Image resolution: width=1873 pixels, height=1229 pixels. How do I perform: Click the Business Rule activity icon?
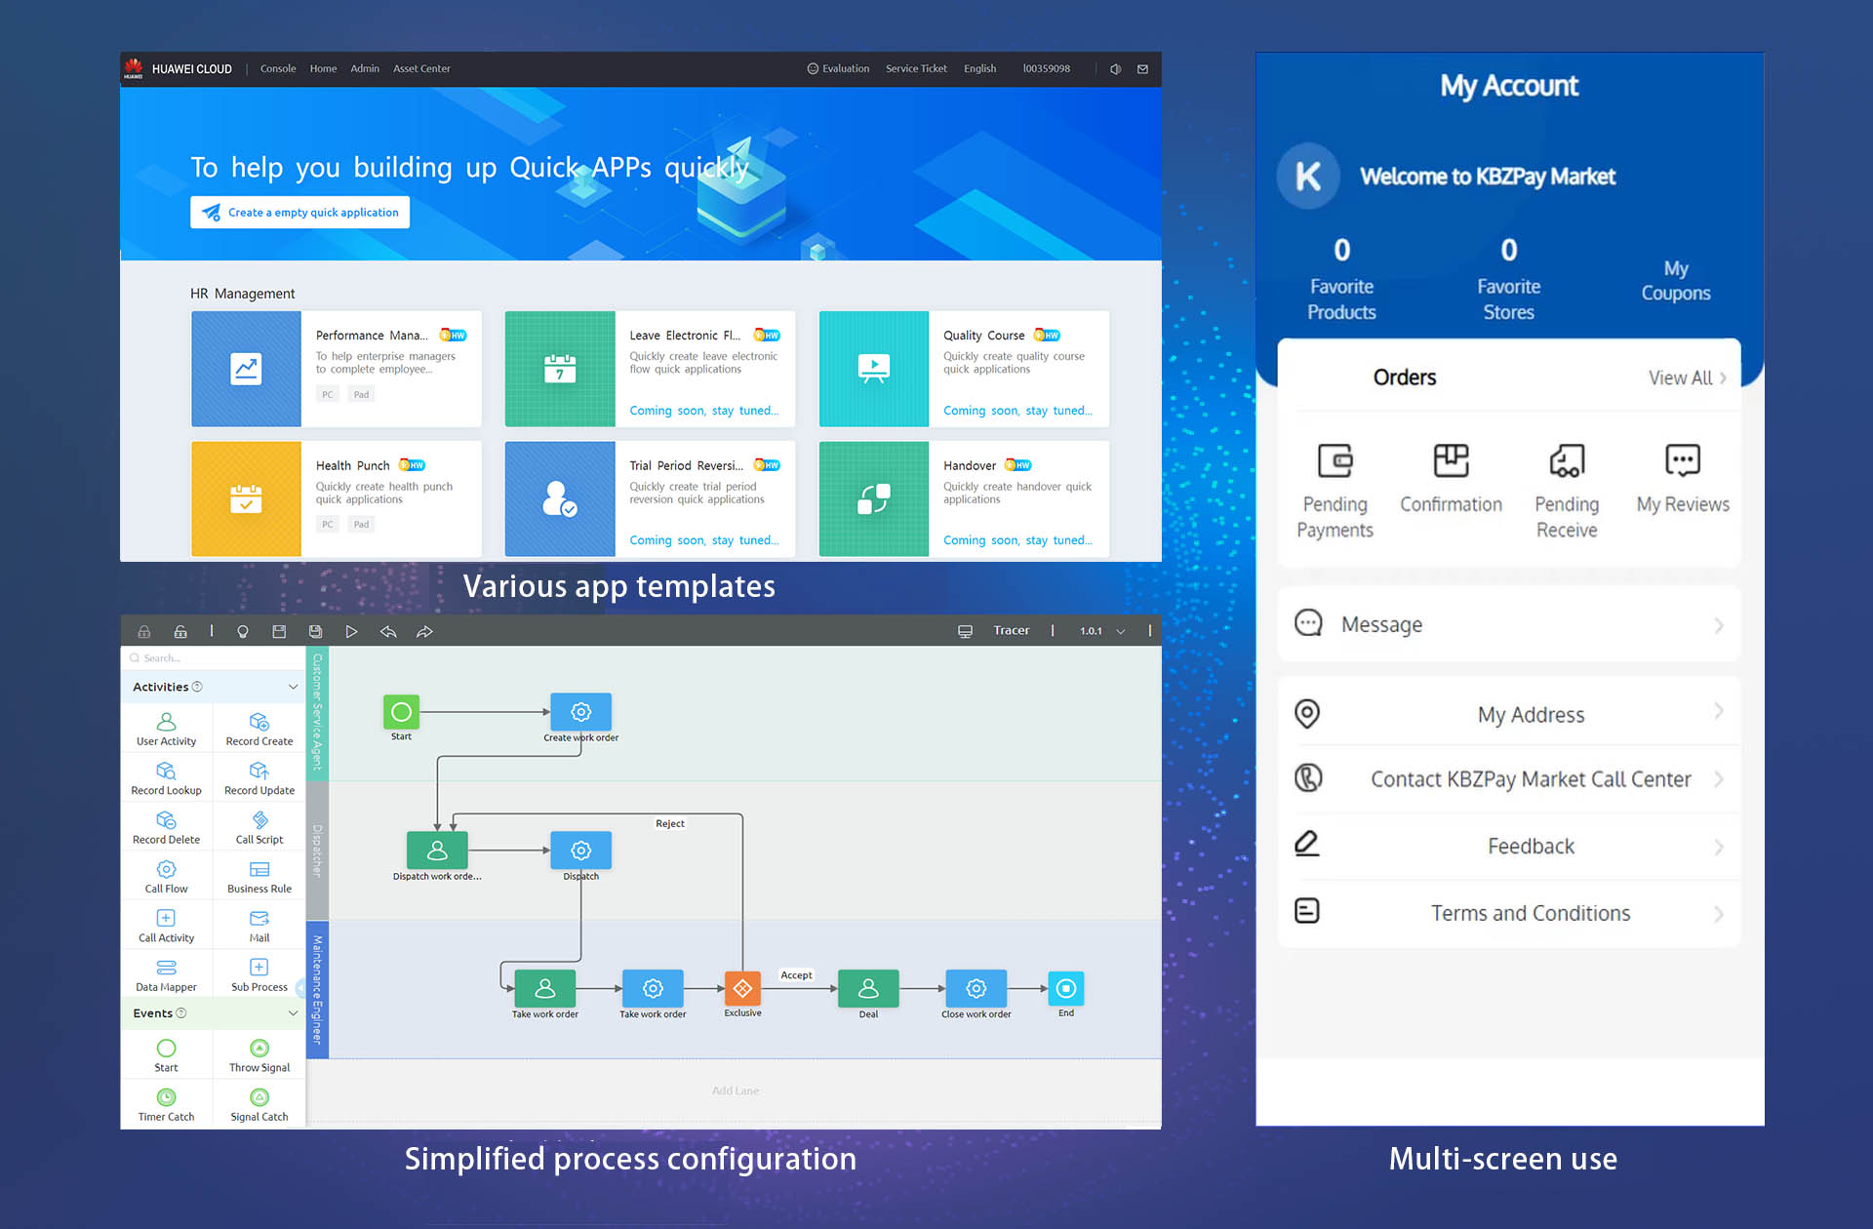[x=259, y=869]
